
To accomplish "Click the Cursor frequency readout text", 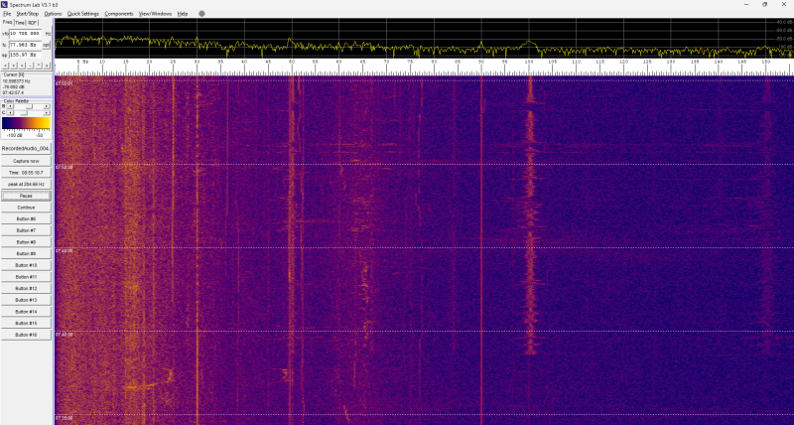I will click(x=16, y=81).
